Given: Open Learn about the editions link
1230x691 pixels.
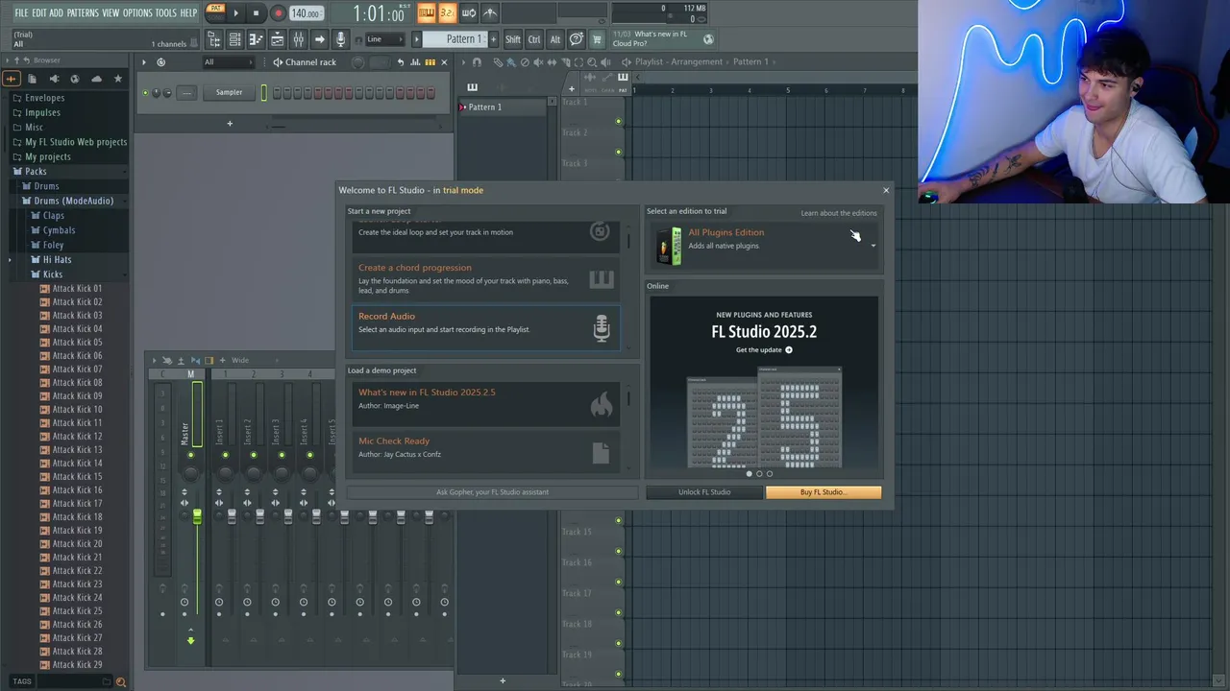Looking at the screenshot, I should 839,213.
